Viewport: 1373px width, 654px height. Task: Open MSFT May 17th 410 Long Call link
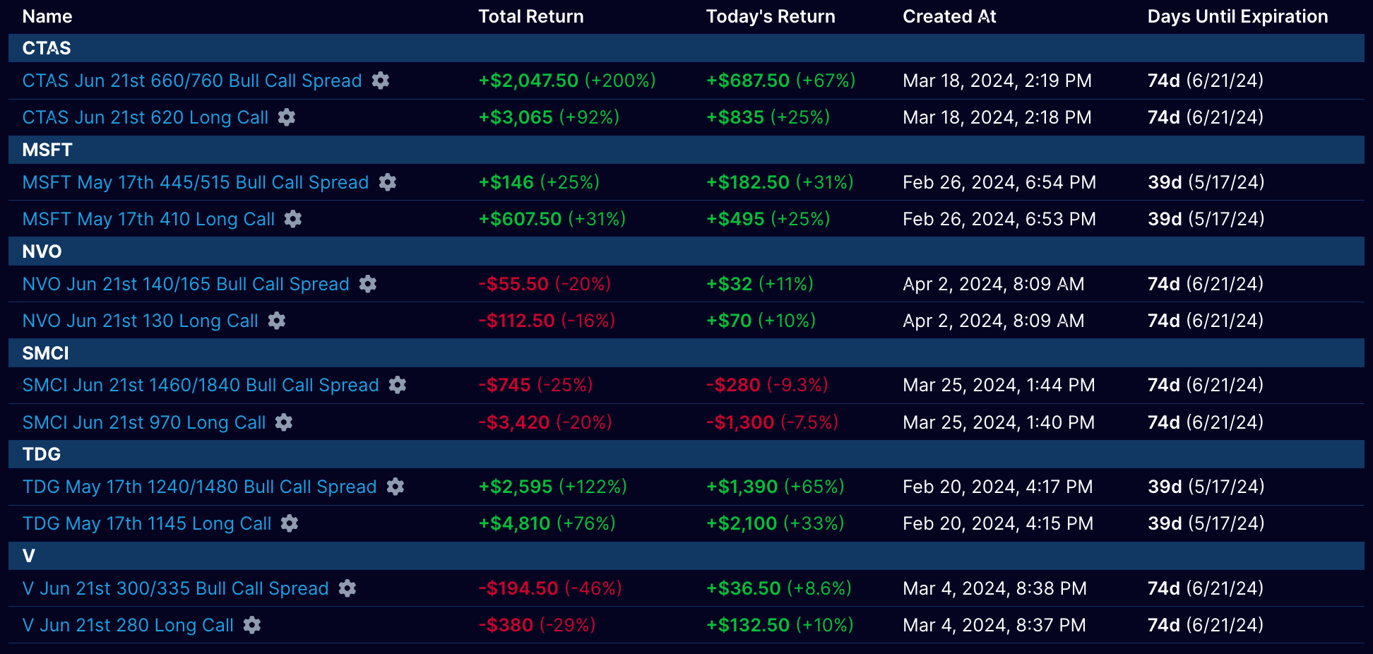pos(148,219)
